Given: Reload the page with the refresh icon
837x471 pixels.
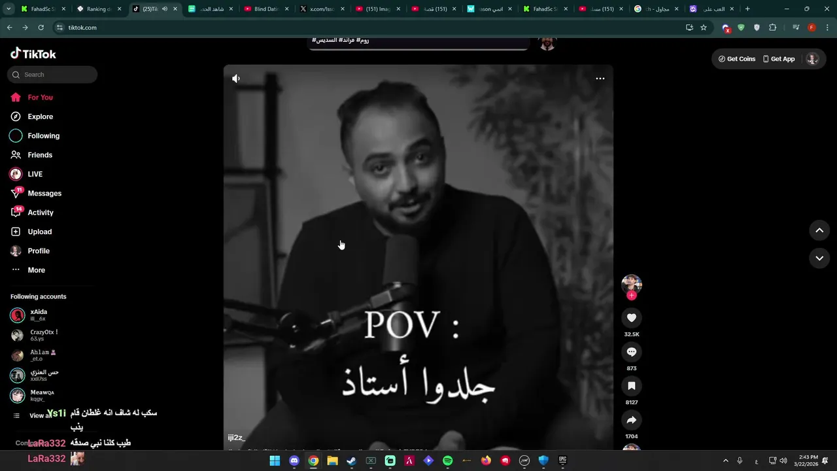Looking at the screenshot, I should [41, 27].
